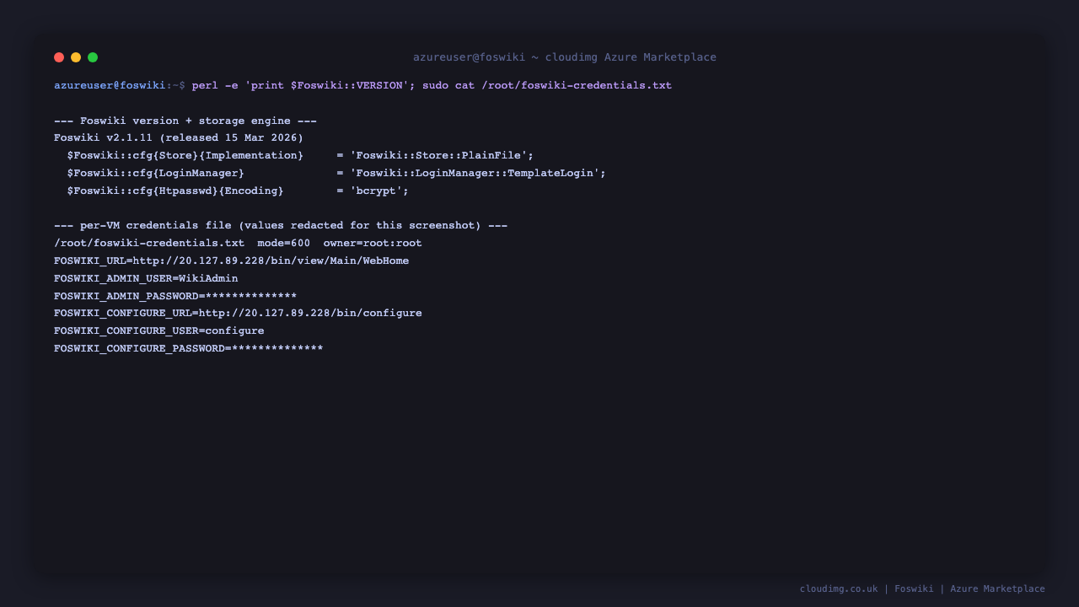Click the 'bcrypt' encoding value

(x=379, y=191)
